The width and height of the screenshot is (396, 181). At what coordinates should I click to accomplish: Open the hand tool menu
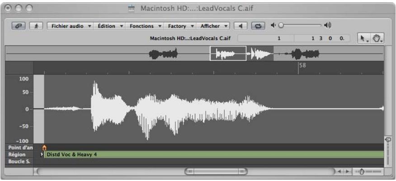tap(377, 38)
